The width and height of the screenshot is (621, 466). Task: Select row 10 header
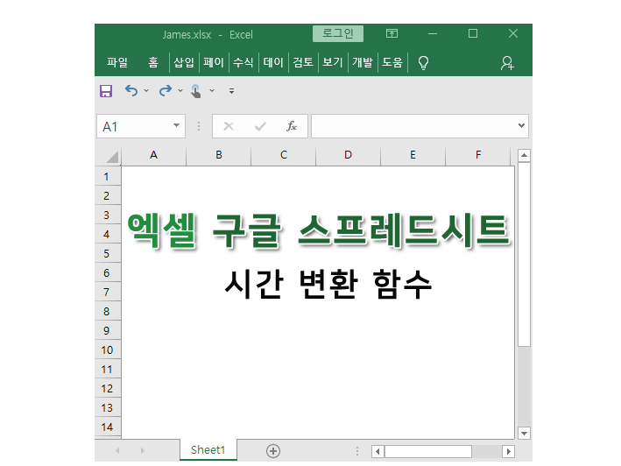107,350
